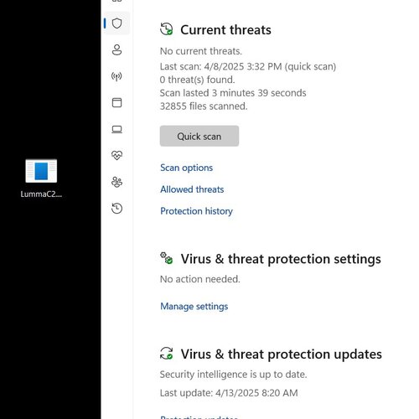Open Scan options link
419x419 pixels.
[186, 168]
